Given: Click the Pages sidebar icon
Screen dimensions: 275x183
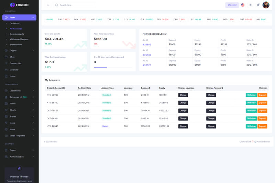Looking at the screenshot, I should click(6, 150).
